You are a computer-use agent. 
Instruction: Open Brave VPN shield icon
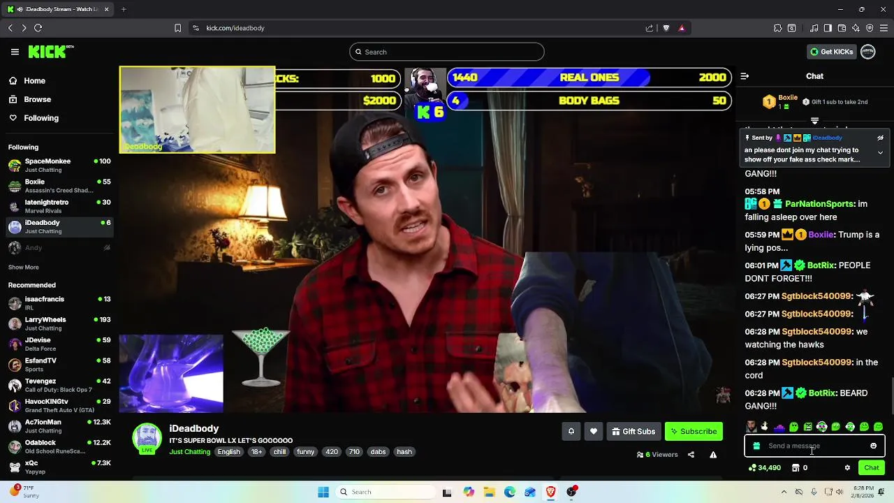pyautogui.click(x=870, y=28)
